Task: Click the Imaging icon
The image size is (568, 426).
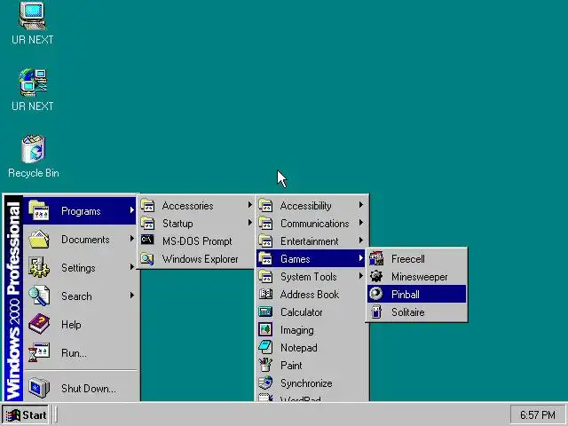Action: (x=265, y=329)
